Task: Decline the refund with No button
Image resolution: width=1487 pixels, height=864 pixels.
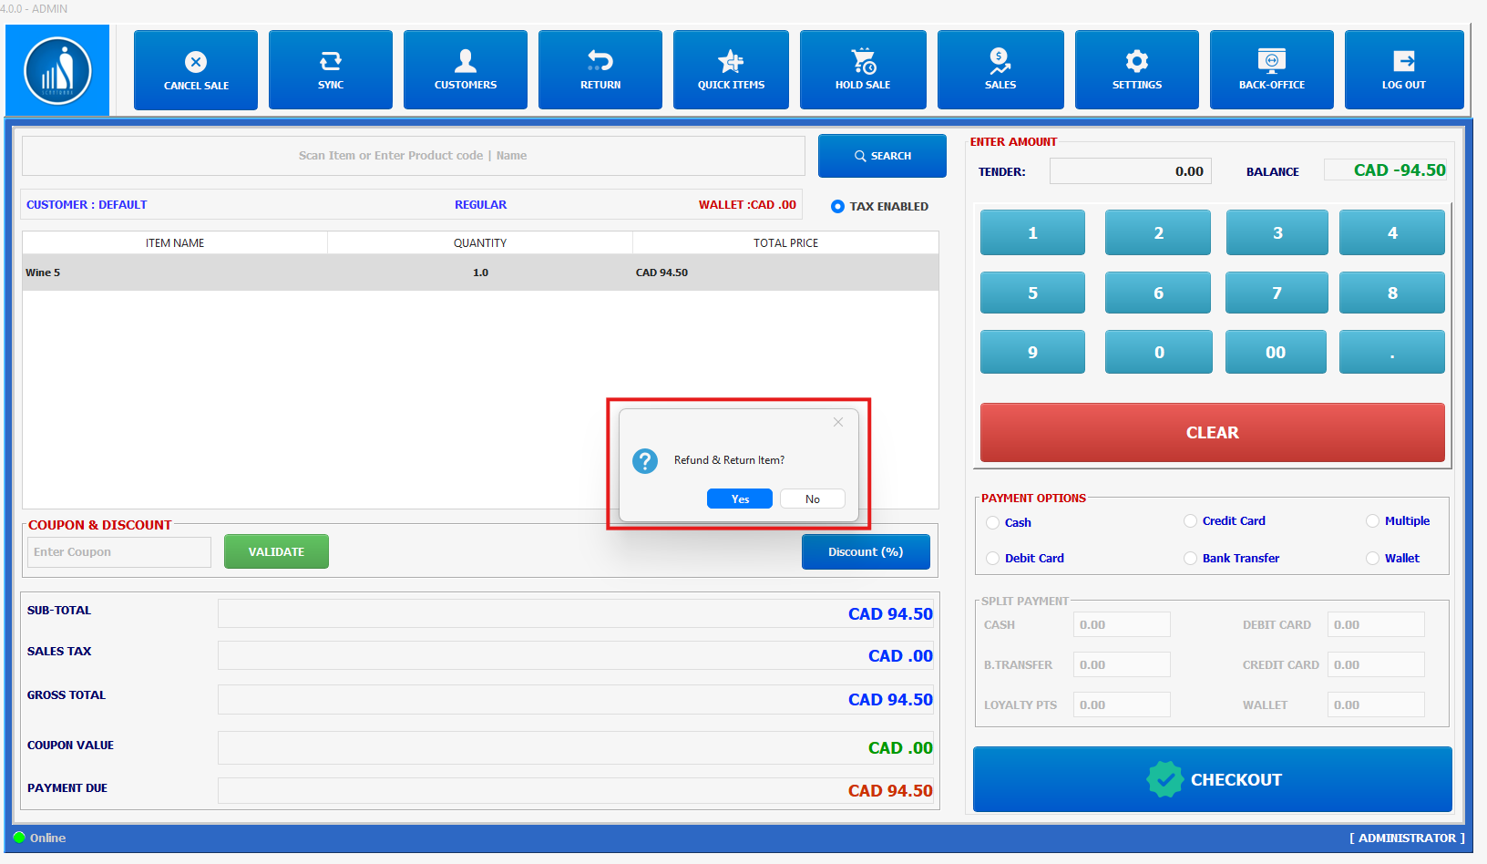Action: coord(812,499)
